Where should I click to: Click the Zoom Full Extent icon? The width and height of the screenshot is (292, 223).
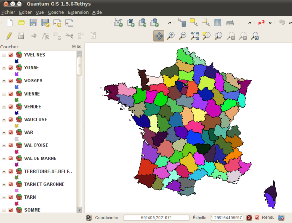pos(195,36)
